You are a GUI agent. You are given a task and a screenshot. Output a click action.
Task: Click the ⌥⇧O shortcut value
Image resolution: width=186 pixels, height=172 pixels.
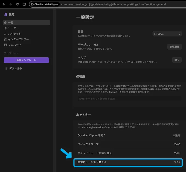point(177,144)
